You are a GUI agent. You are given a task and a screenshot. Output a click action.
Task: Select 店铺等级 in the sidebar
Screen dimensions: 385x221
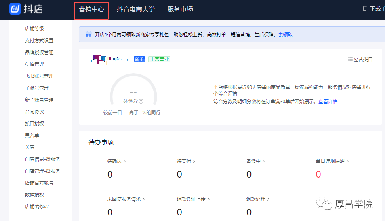tap(34, 29)
